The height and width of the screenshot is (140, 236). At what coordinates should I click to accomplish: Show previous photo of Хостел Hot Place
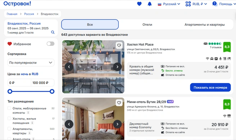(x=69, y=67)
